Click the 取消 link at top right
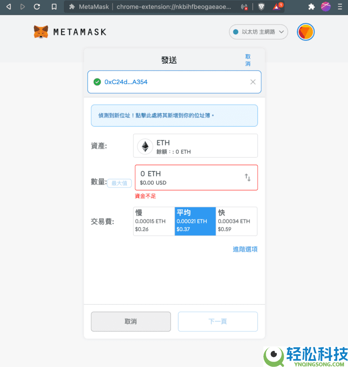The height and width of the screenshot is (367, 348). coord(248,60)
